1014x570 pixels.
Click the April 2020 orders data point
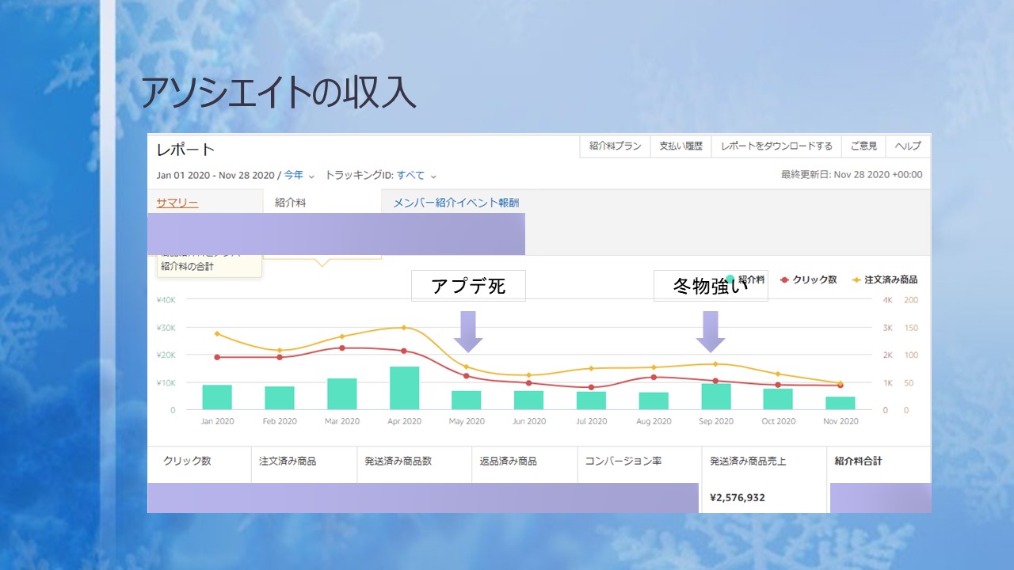[x=403, y=327]
